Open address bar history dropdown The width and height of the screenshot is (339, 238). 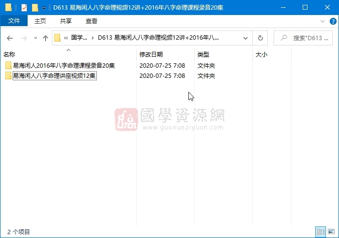[x=246, y=38]
